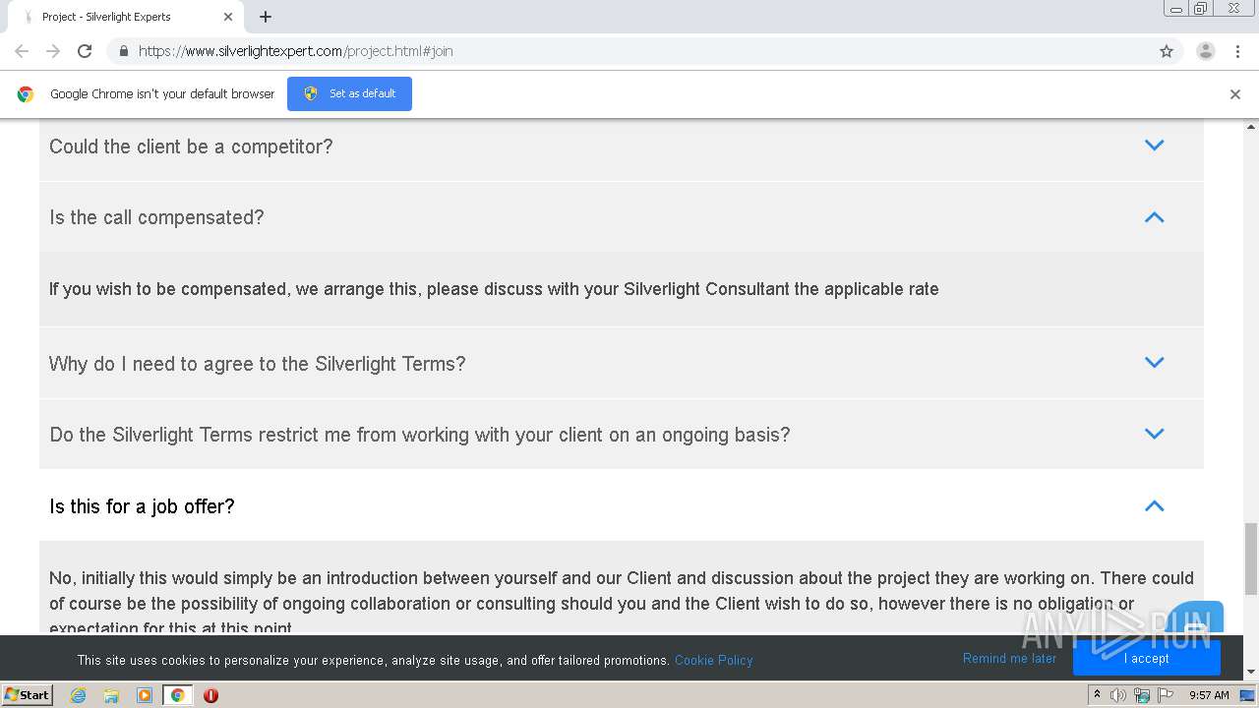Expand the Silverlight Terms restriction question
This screenshot has width=1259, height=708.
[x=1154, y=434]
